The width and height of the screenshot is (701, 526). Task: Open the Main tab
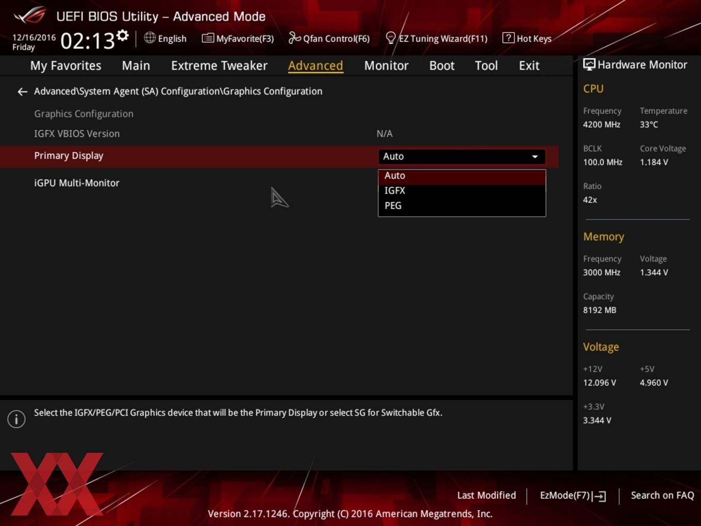coord(136,66)
